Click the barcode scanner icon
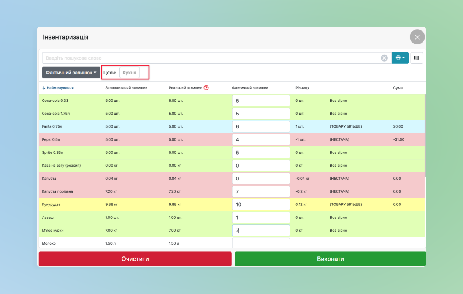 pos(417,58)
